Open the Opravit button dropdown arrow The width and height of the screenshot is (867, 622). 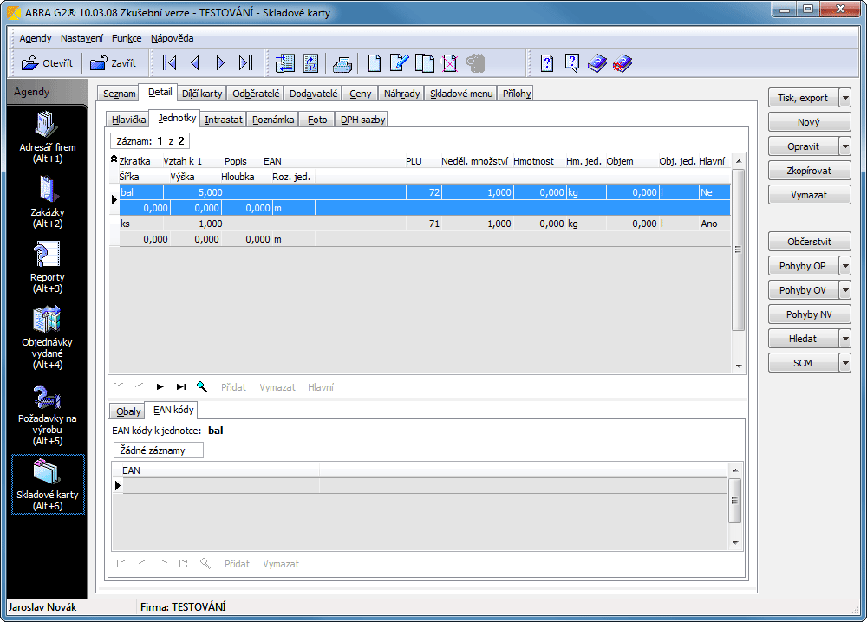coord(844,146)
